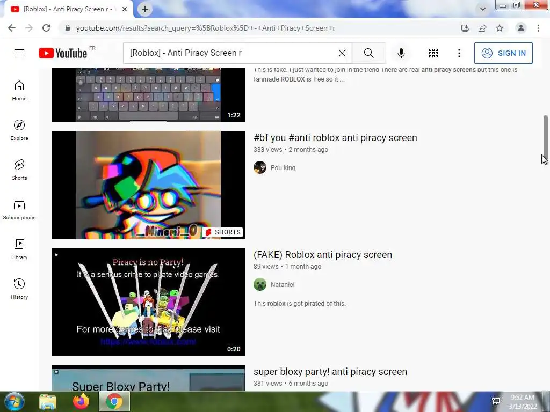
Task: View site info via padlock icon
Action: tap(68, 28)
